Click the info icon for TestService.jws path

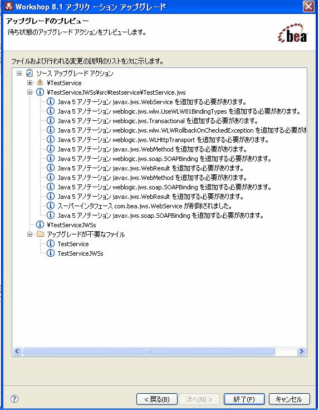point(40,92)
